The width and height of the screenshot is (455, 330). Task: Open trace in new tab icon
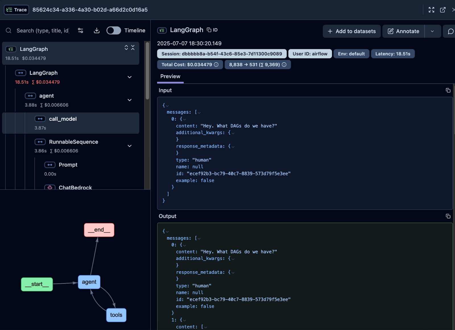(443, 10)
